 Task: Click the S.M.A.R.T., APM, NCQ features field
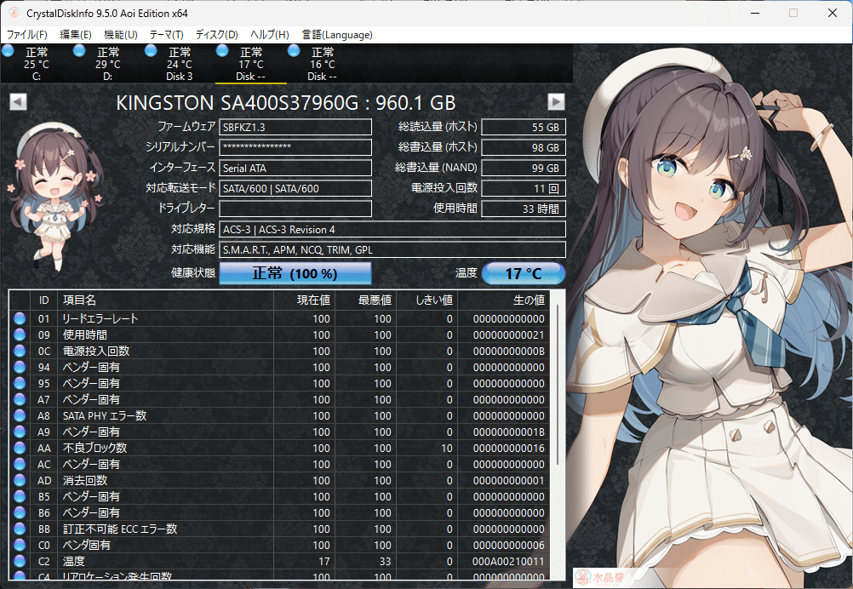[x=392, y=250]
